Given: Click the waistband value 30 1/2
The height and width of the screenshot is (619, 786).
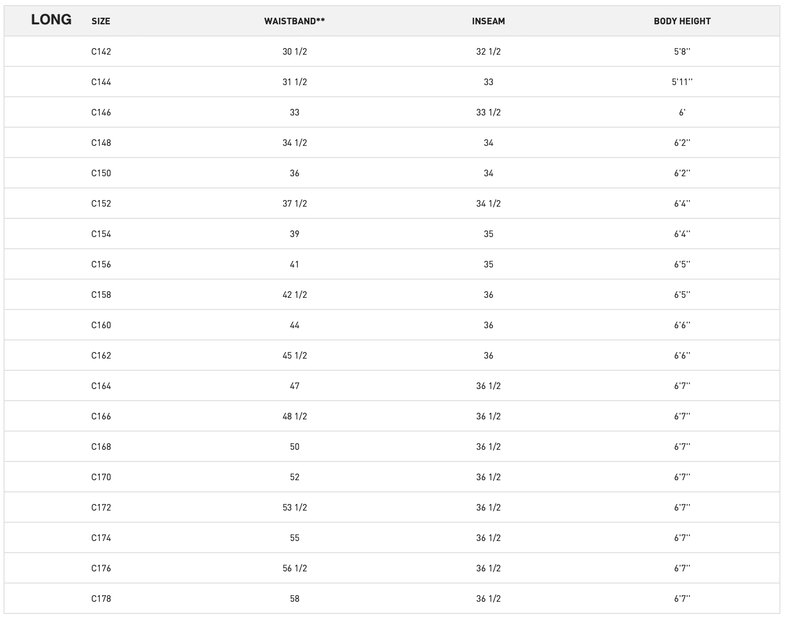Looking at the screenshot, I should (x=294, y=52).
